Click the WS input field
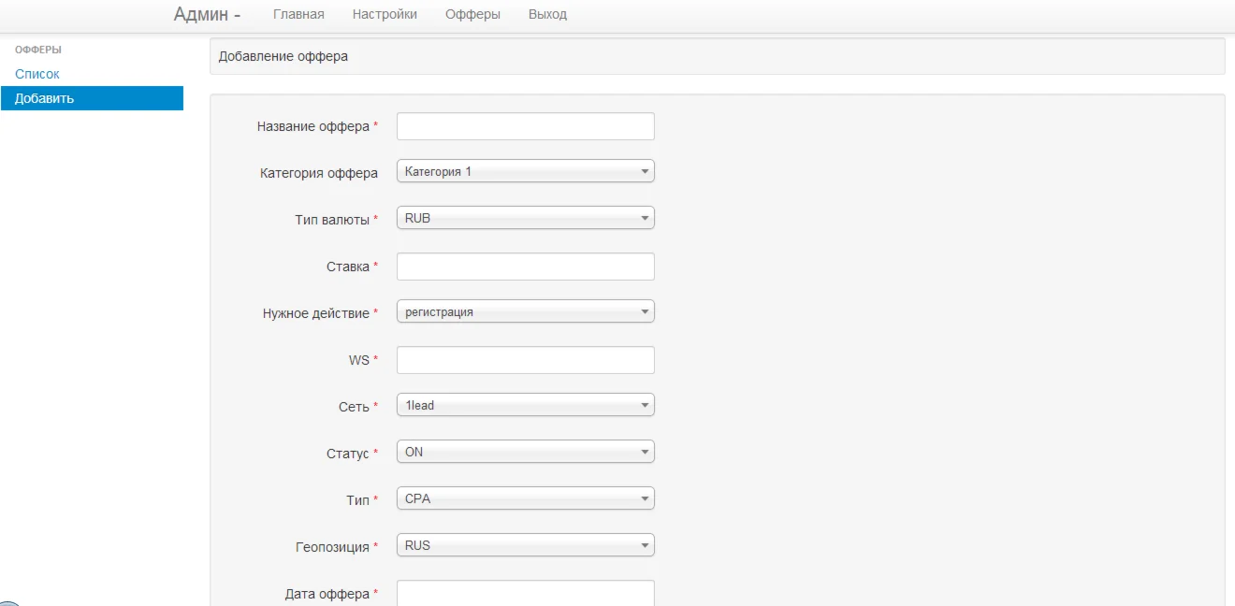This screenshot has height=606, width=1235. 525,360
